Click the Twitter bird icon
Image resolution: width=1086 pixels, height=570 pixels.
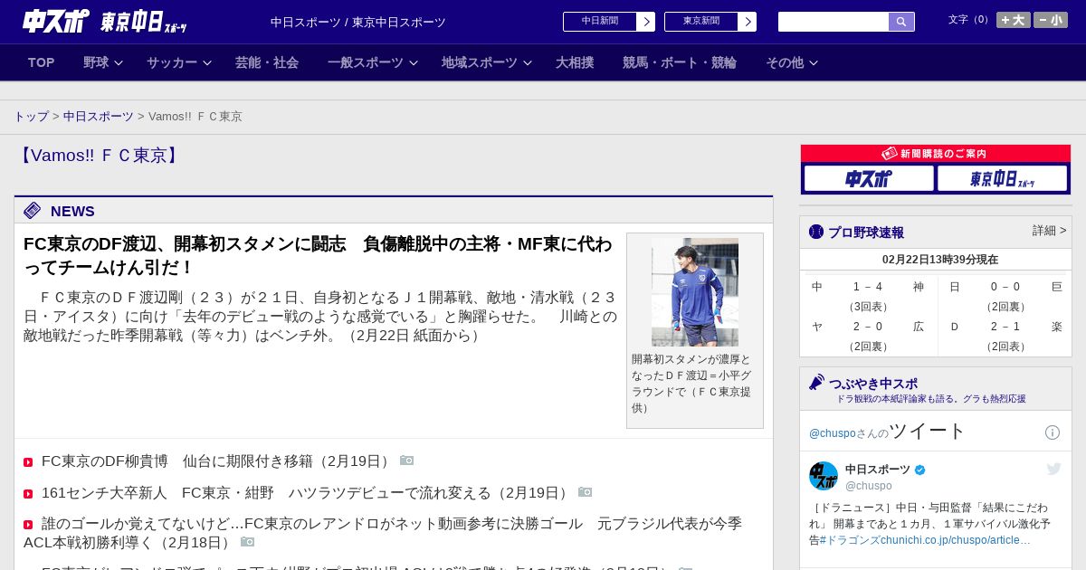[x=1053, y=469]
